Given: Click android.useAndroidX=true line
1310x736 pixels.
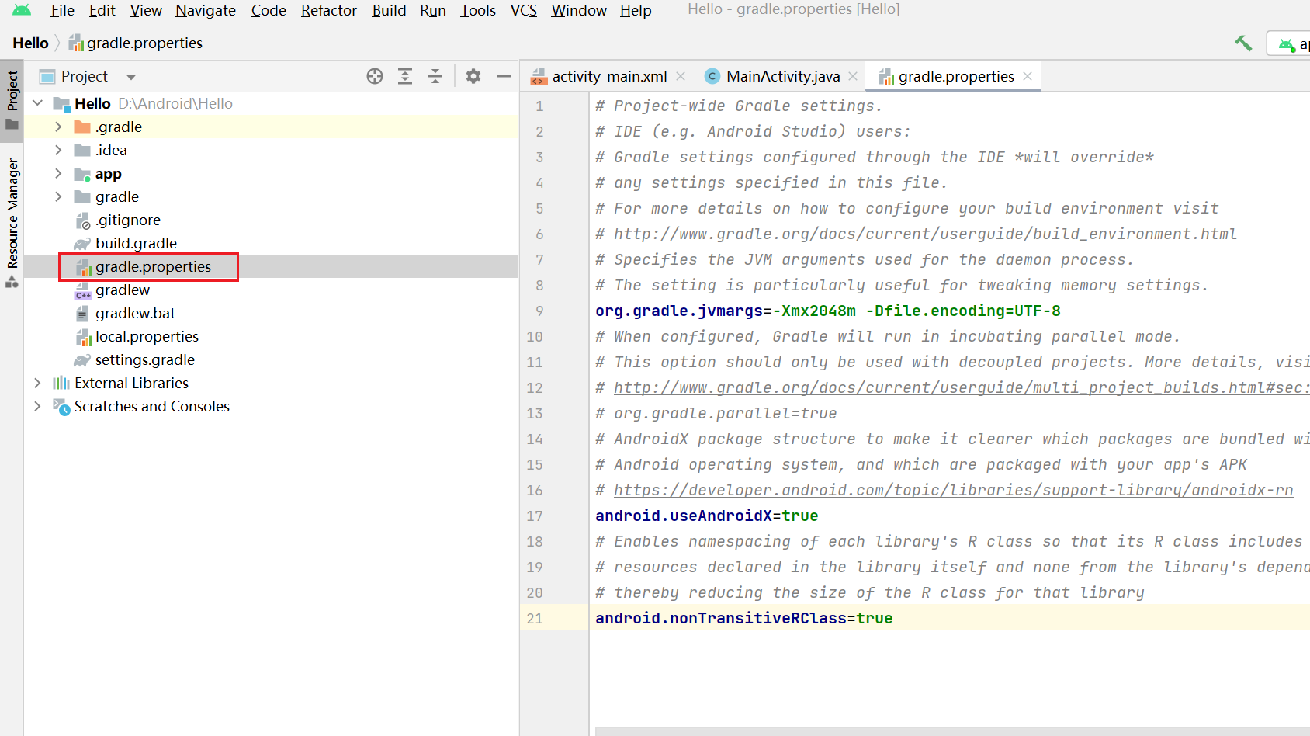Looking at the screenshot, I should click(x=706, y=516).
